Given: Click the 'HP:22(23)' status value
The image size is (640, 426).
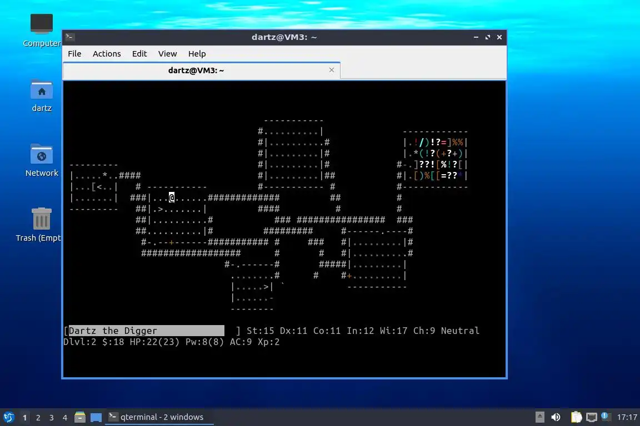Looking at the screenshot, I should coord(154,342).
